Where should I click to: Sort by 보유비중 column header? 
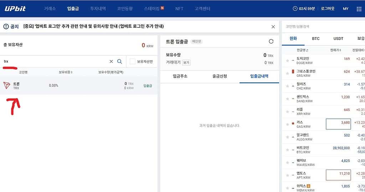point(66,72)
